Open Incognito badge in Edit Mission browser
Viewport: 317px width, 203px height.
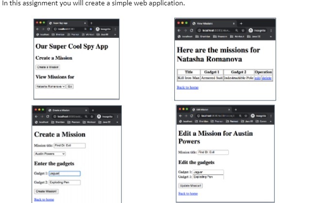(258, 116)
